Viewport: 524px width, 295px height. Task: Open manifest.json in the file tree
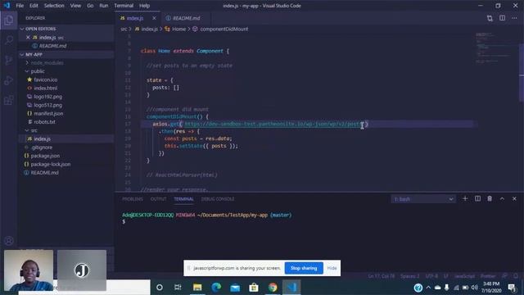(x=48, y=113)
